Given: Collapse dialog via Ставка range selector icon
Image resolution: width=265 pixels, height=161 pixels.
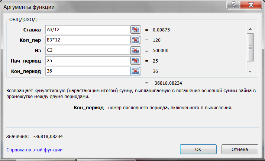Looking at the screenshot, I should [135, 30].
